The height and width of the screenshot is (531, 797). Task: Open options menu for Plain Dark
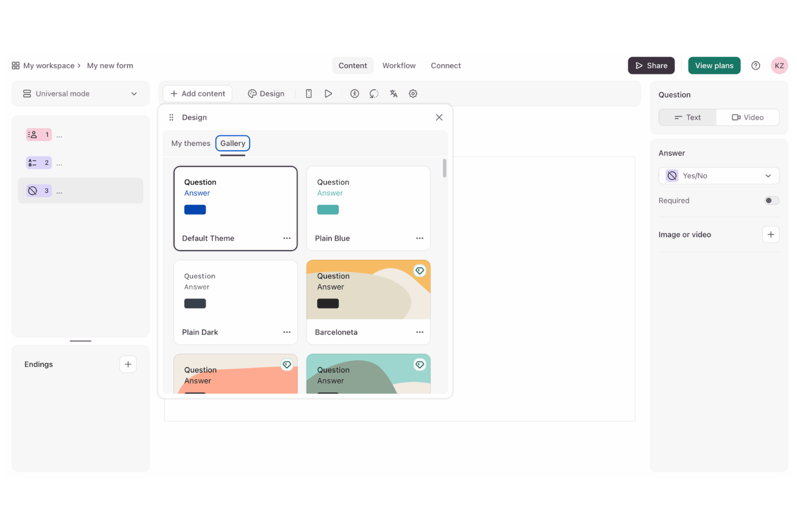coord(286,332)
